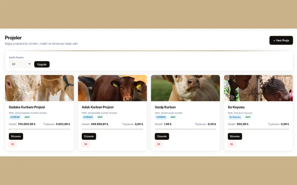This screenshot has height=185, width=297.
Task: Open the Sayfa Boyutu dropdown
Action: 20,64
